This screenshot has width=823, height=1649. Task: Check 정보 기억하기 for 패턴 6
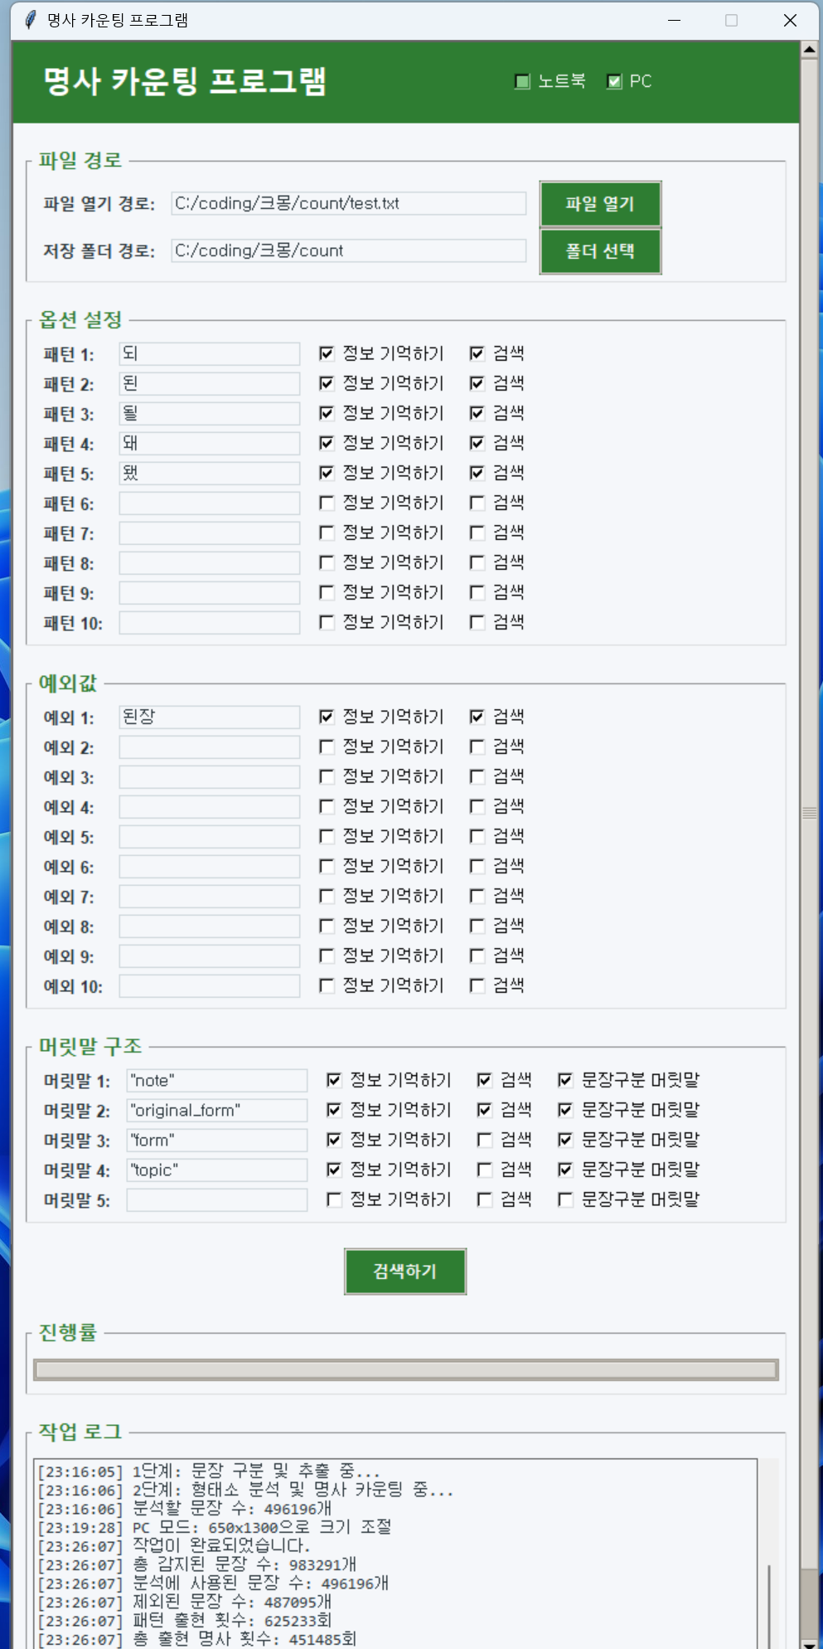click(327, 503)
